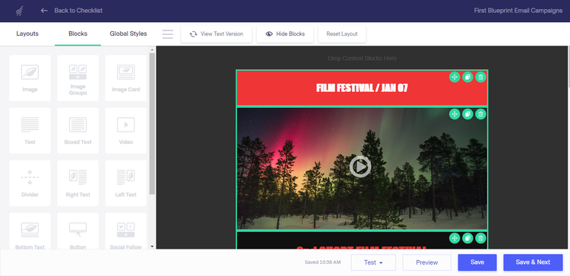Open the Test dropdown
Screen dimensions: 570x276
373,262
